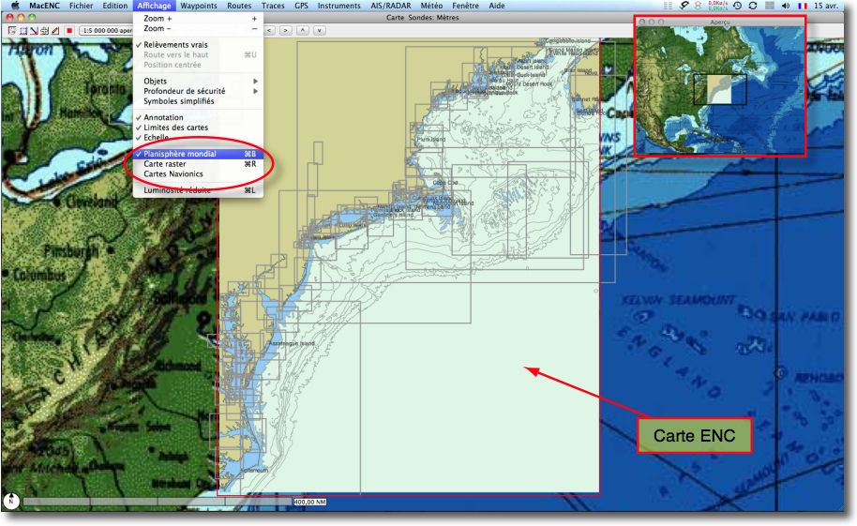
Task: Select the rectangle zoom-area tool
Action: coord(23,31)
